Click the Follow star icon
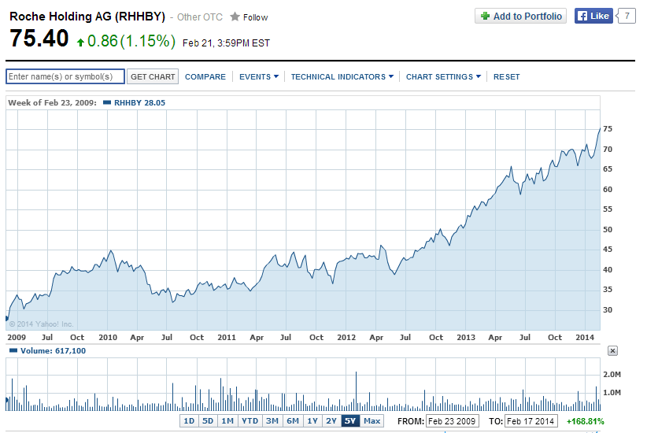647x433 pixels. pos(235,17)
